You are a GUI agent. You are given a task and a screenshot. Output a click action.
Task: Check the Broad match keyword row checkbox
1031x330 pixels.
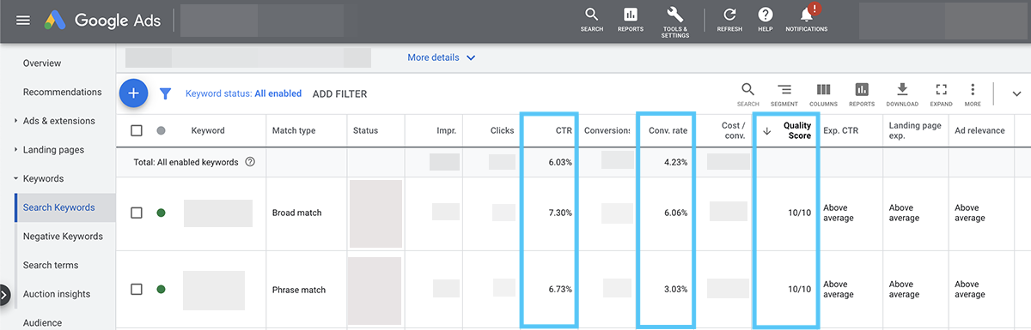[x=137, y=213]
